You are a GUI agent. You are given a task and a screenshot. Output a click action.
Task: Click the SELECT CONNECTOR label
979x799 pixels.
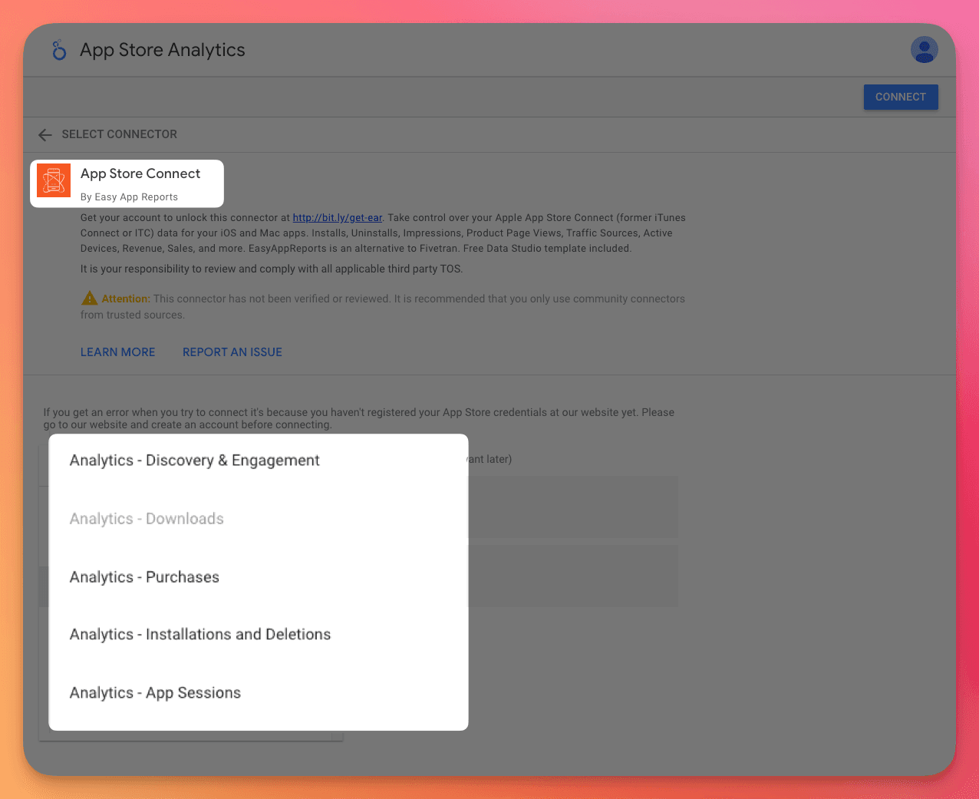tap(120, 134)
